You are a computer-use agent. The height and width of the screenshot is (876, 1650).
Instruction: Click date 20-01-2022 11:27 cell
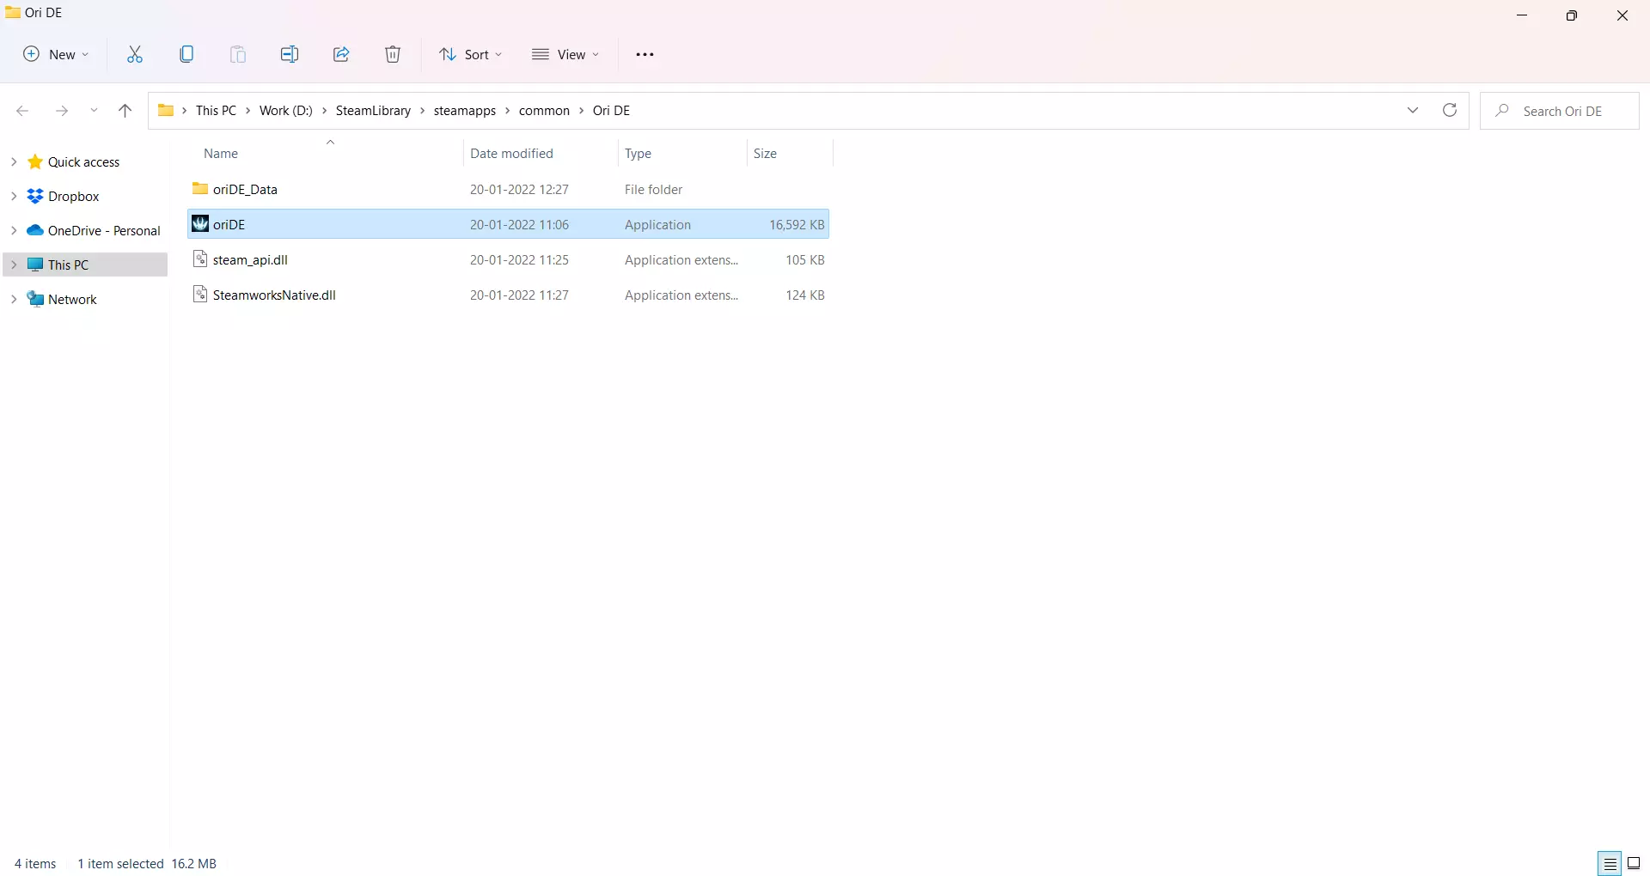click(x=519, y=295)
